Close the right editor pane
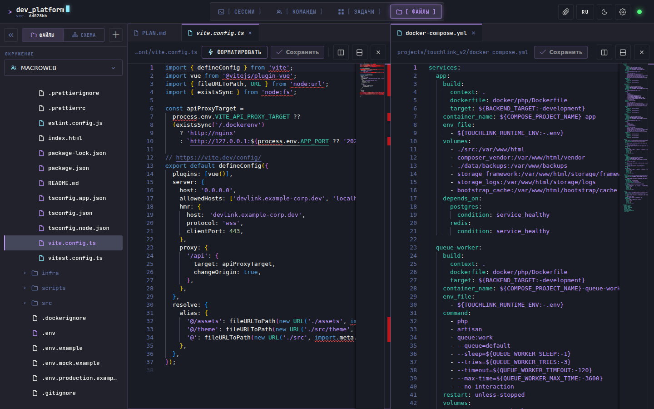This screenshot has width=654, height=409. tap(642, 52)
